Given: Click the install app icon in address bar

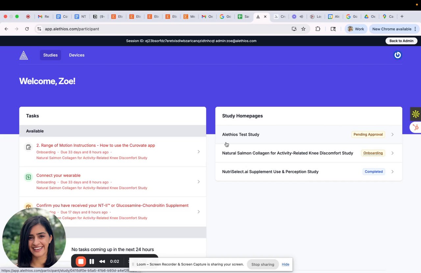Looking at the screenshot, I should coord(294,29).
